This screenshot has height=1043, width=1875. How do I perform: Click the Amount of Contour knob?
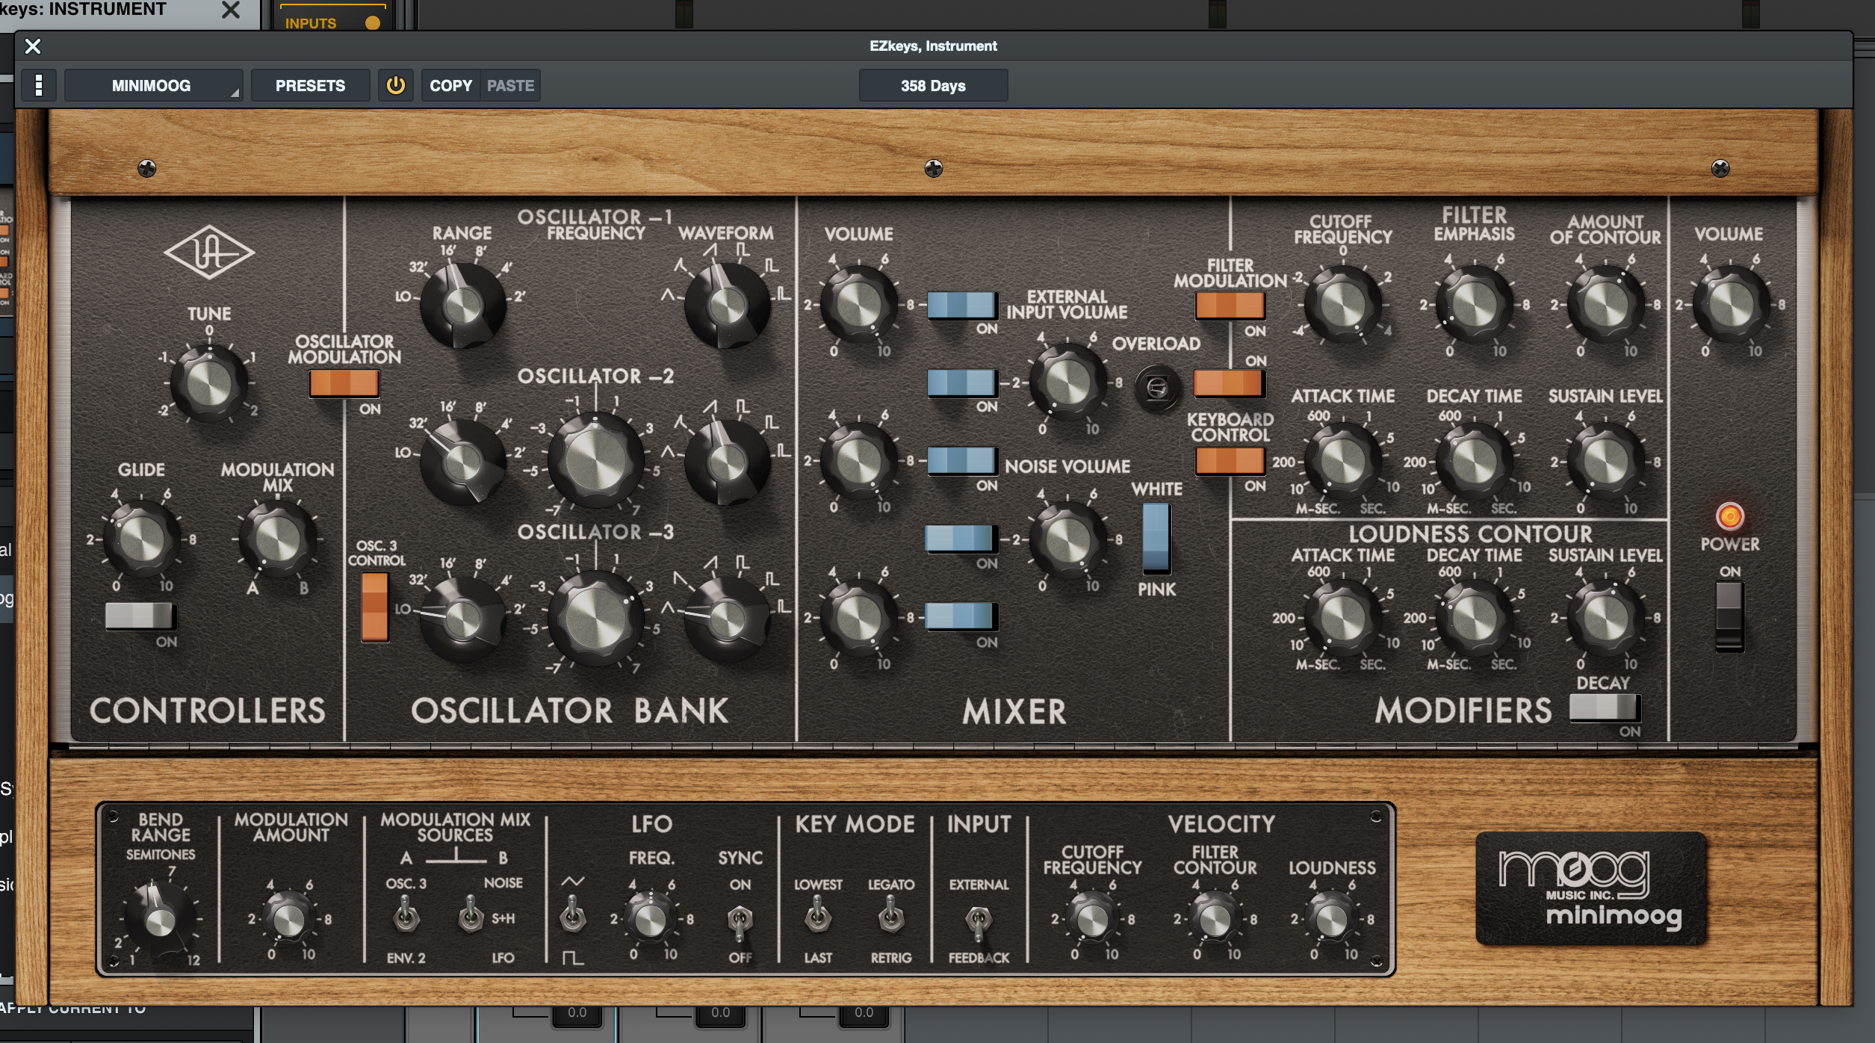tap(1605, 305)
